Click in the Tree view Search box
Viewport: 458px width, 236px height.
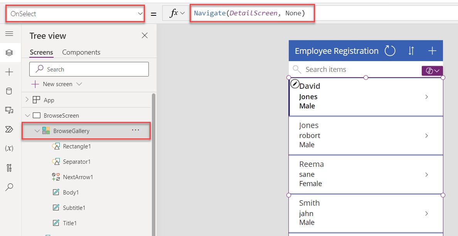(x=89, y=69)
